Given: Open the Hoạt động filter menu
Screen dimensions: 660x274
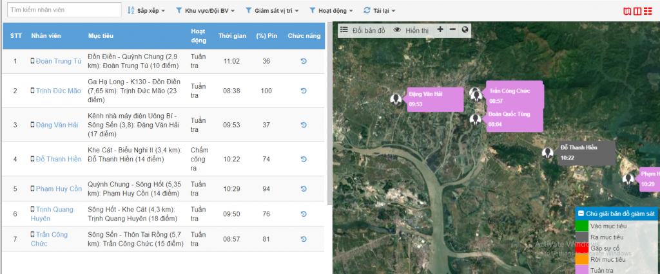Looking at the screenshot, I should click(x=332, y=11).
